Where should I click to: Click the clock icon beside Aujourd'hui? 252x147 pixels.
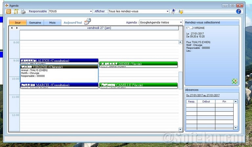(88, 22)
